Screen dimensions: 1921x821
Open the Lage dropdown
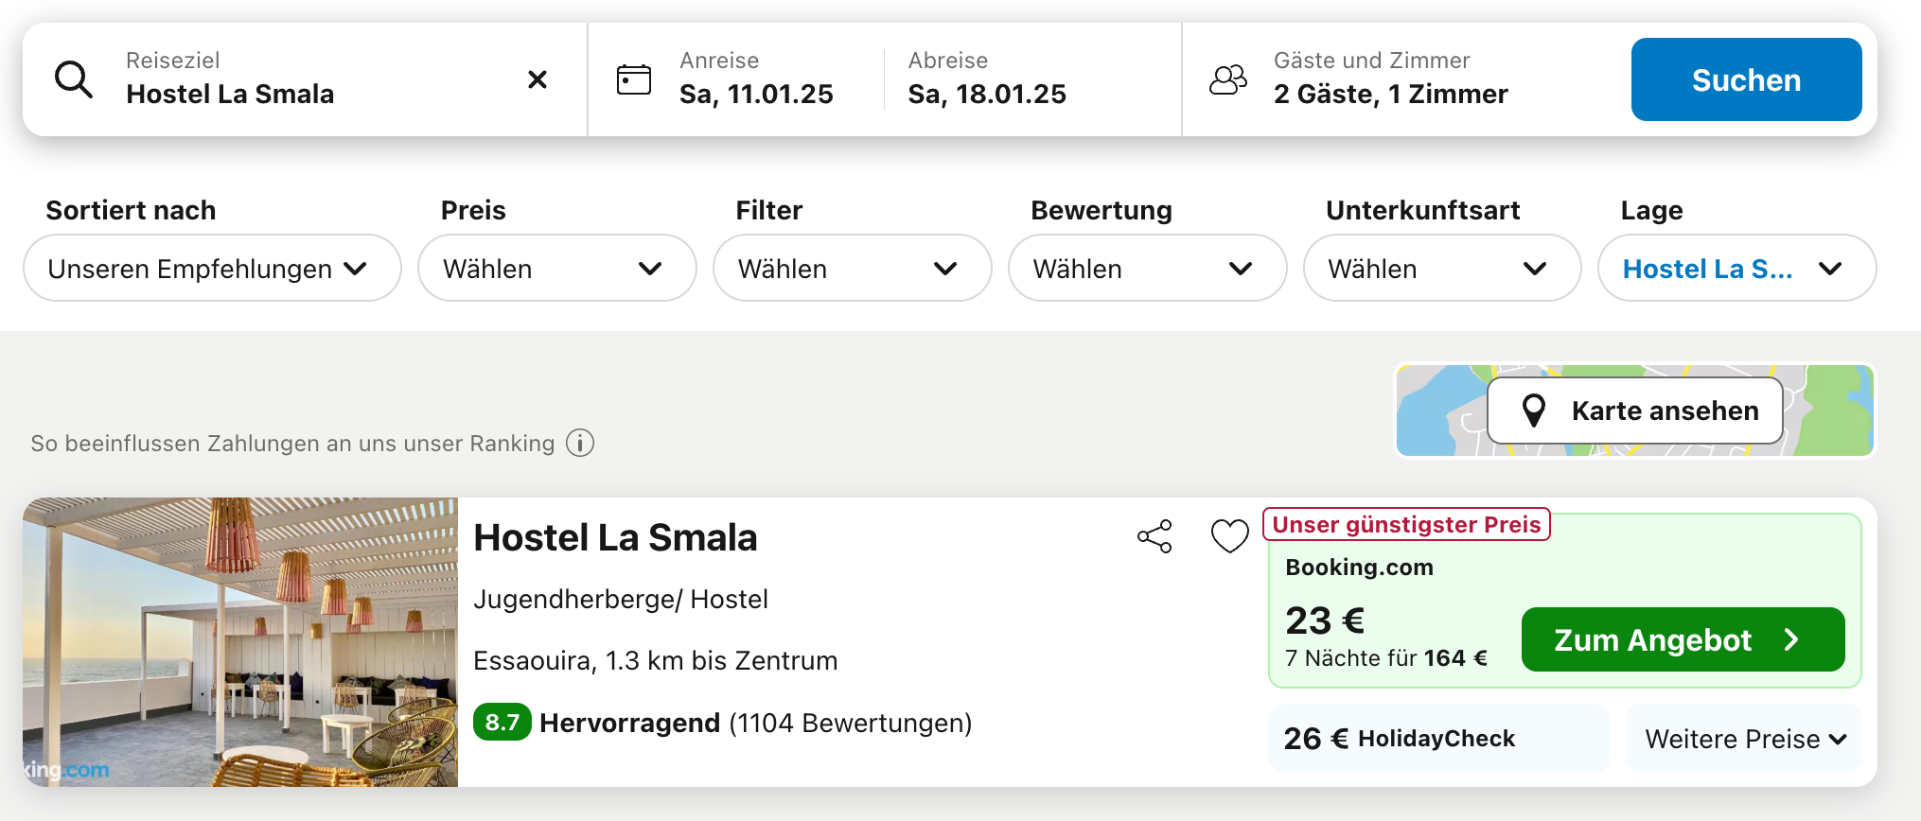point(1736,269)
